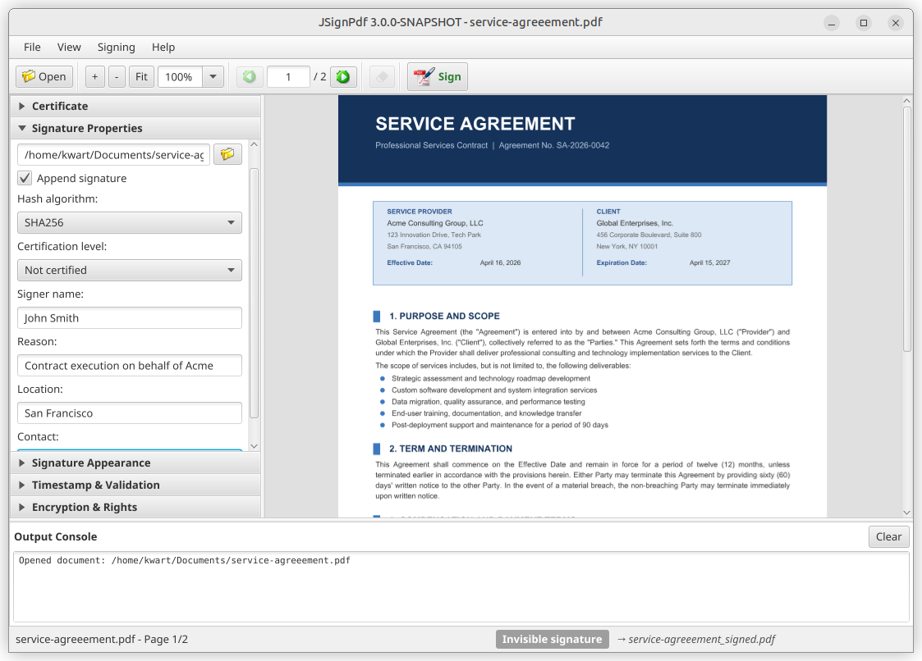Go to previous page arrow
This screenshot has height=661, width=922.
point(250,77)
